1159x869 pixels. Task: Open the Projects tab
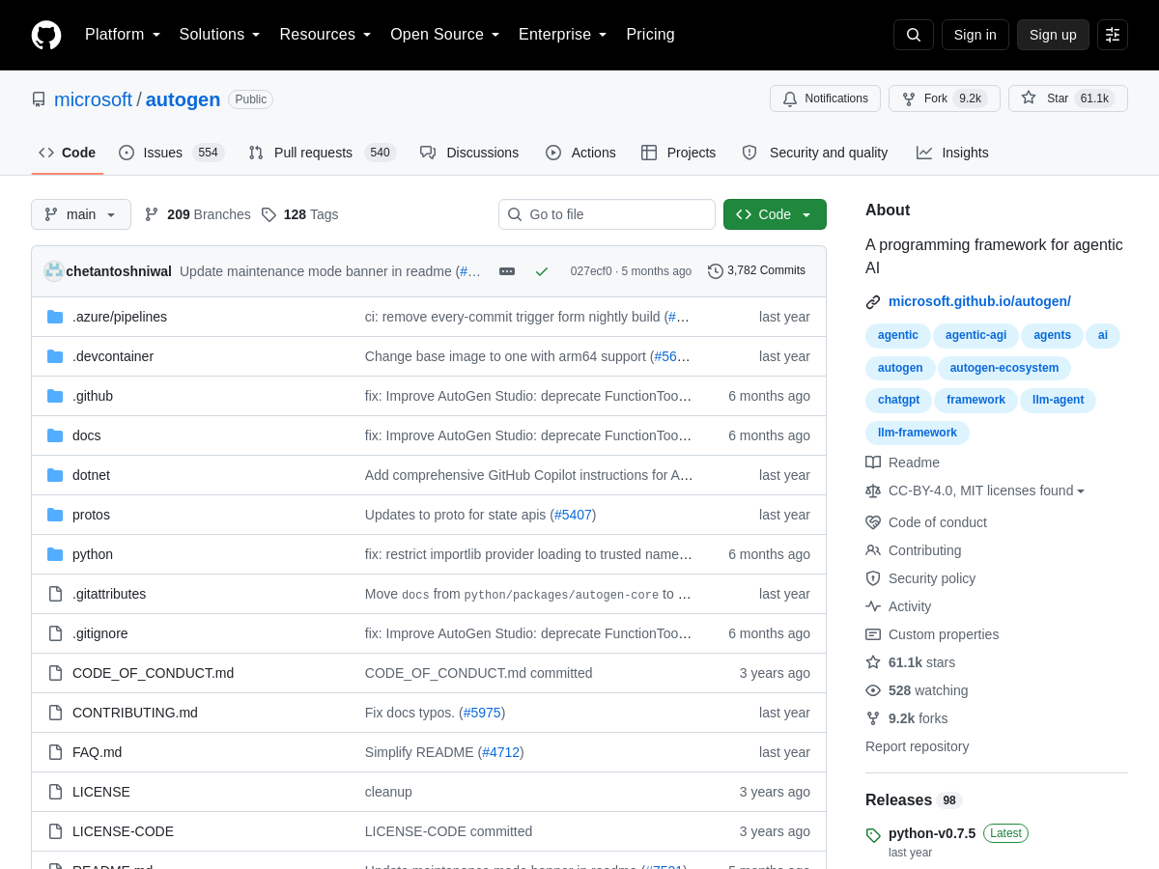[678, 153]
